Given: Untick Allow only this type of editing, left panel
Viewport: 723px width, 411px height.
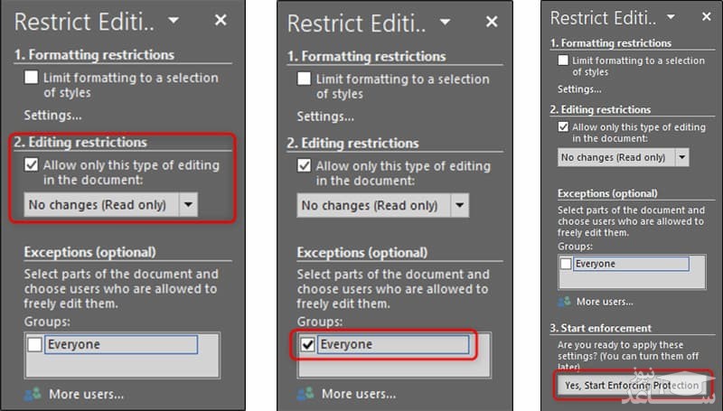Looking at the screenshot, I should pos(32,165).
